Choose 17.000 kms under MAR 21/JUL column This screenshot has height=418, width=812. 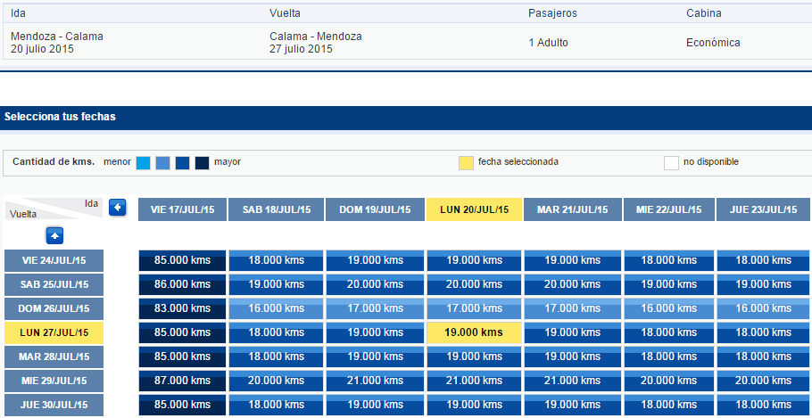[x=572, y=309]
